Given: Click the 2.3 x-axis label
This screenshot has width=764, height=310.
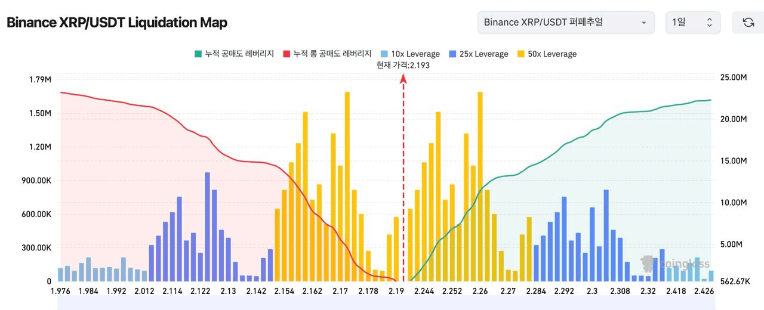Looking at the screenshot, I should pyautogui.click(x=592, y=291).
